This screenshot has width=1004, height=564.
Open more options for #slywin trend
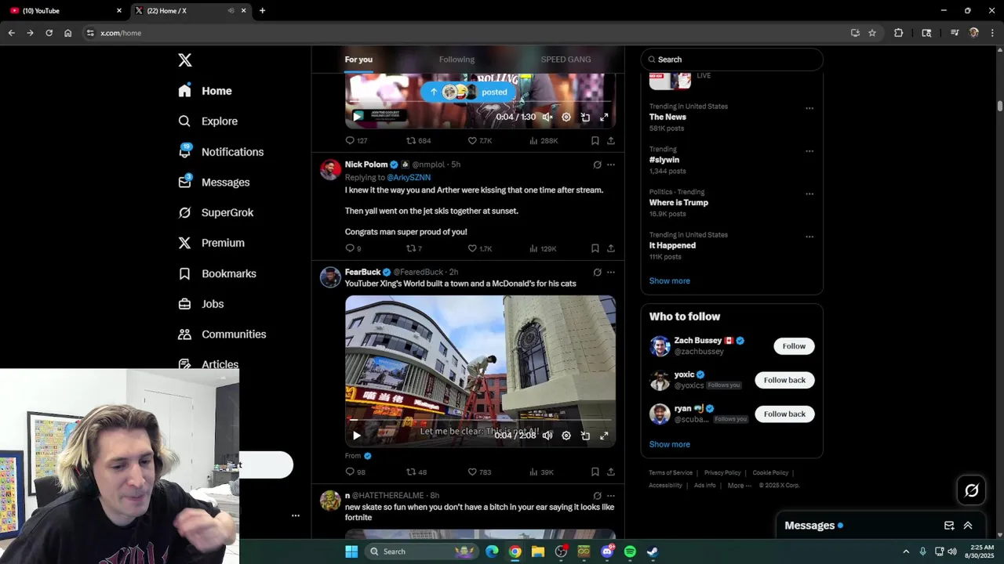[x=809, y=151]
